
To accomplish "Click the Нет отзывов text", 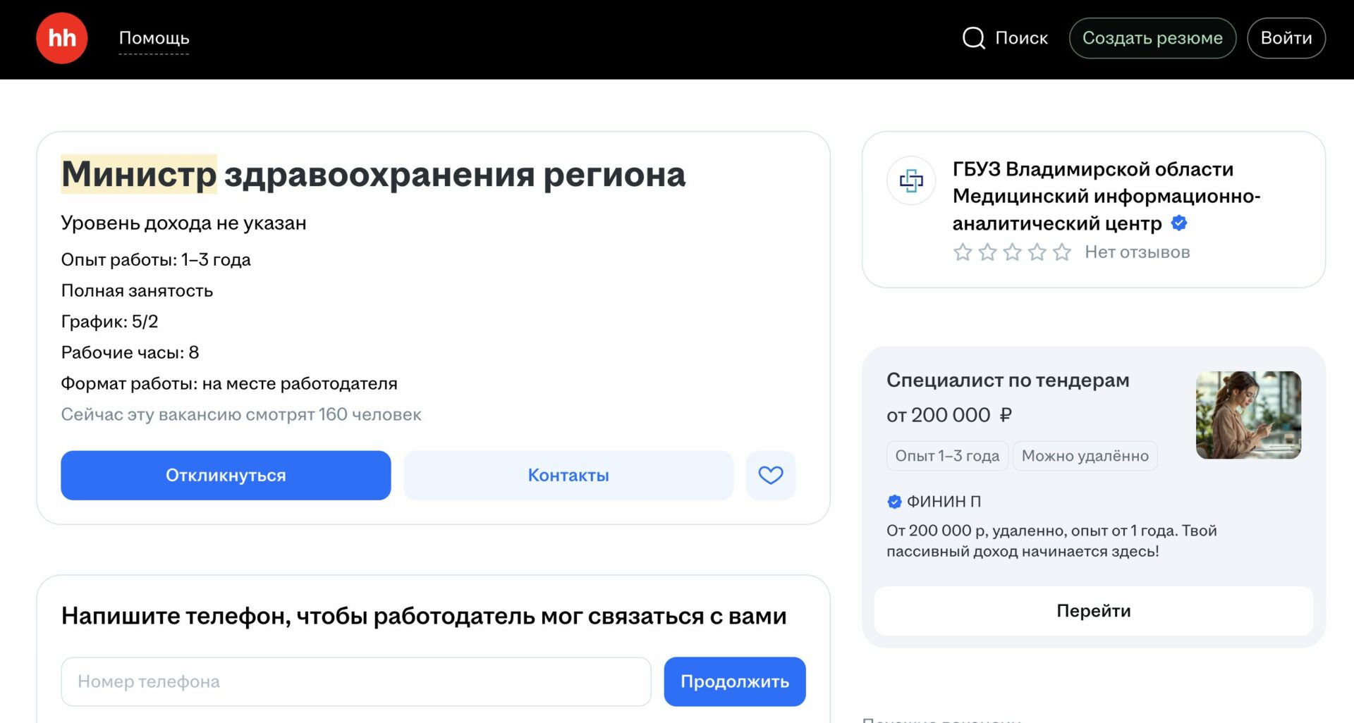I will tap(1136, 252).
